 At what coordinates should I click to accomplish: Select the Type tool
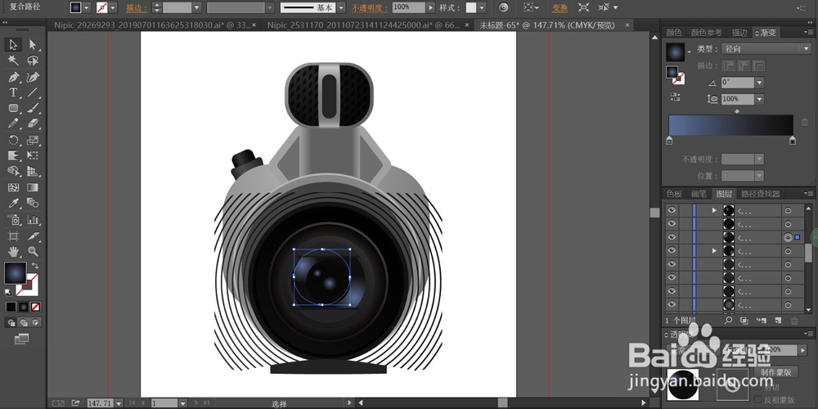[14, 93]
